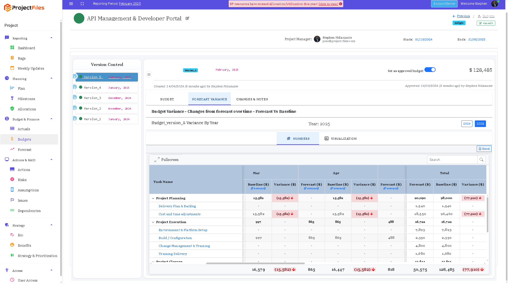Open Risks in sidebar
The width and height of the screenshot is (508, 284).
point(22,180)
